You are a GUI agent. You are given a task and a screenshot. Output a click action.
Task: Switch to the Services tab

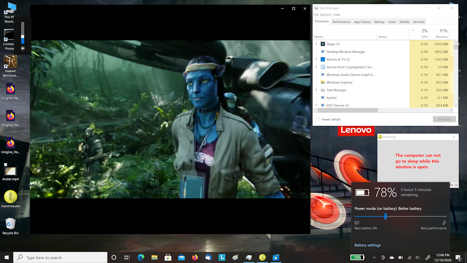(x=419, y=22)
